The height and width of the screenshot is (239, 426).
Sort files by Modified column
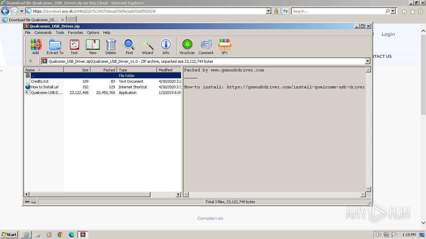169,70
